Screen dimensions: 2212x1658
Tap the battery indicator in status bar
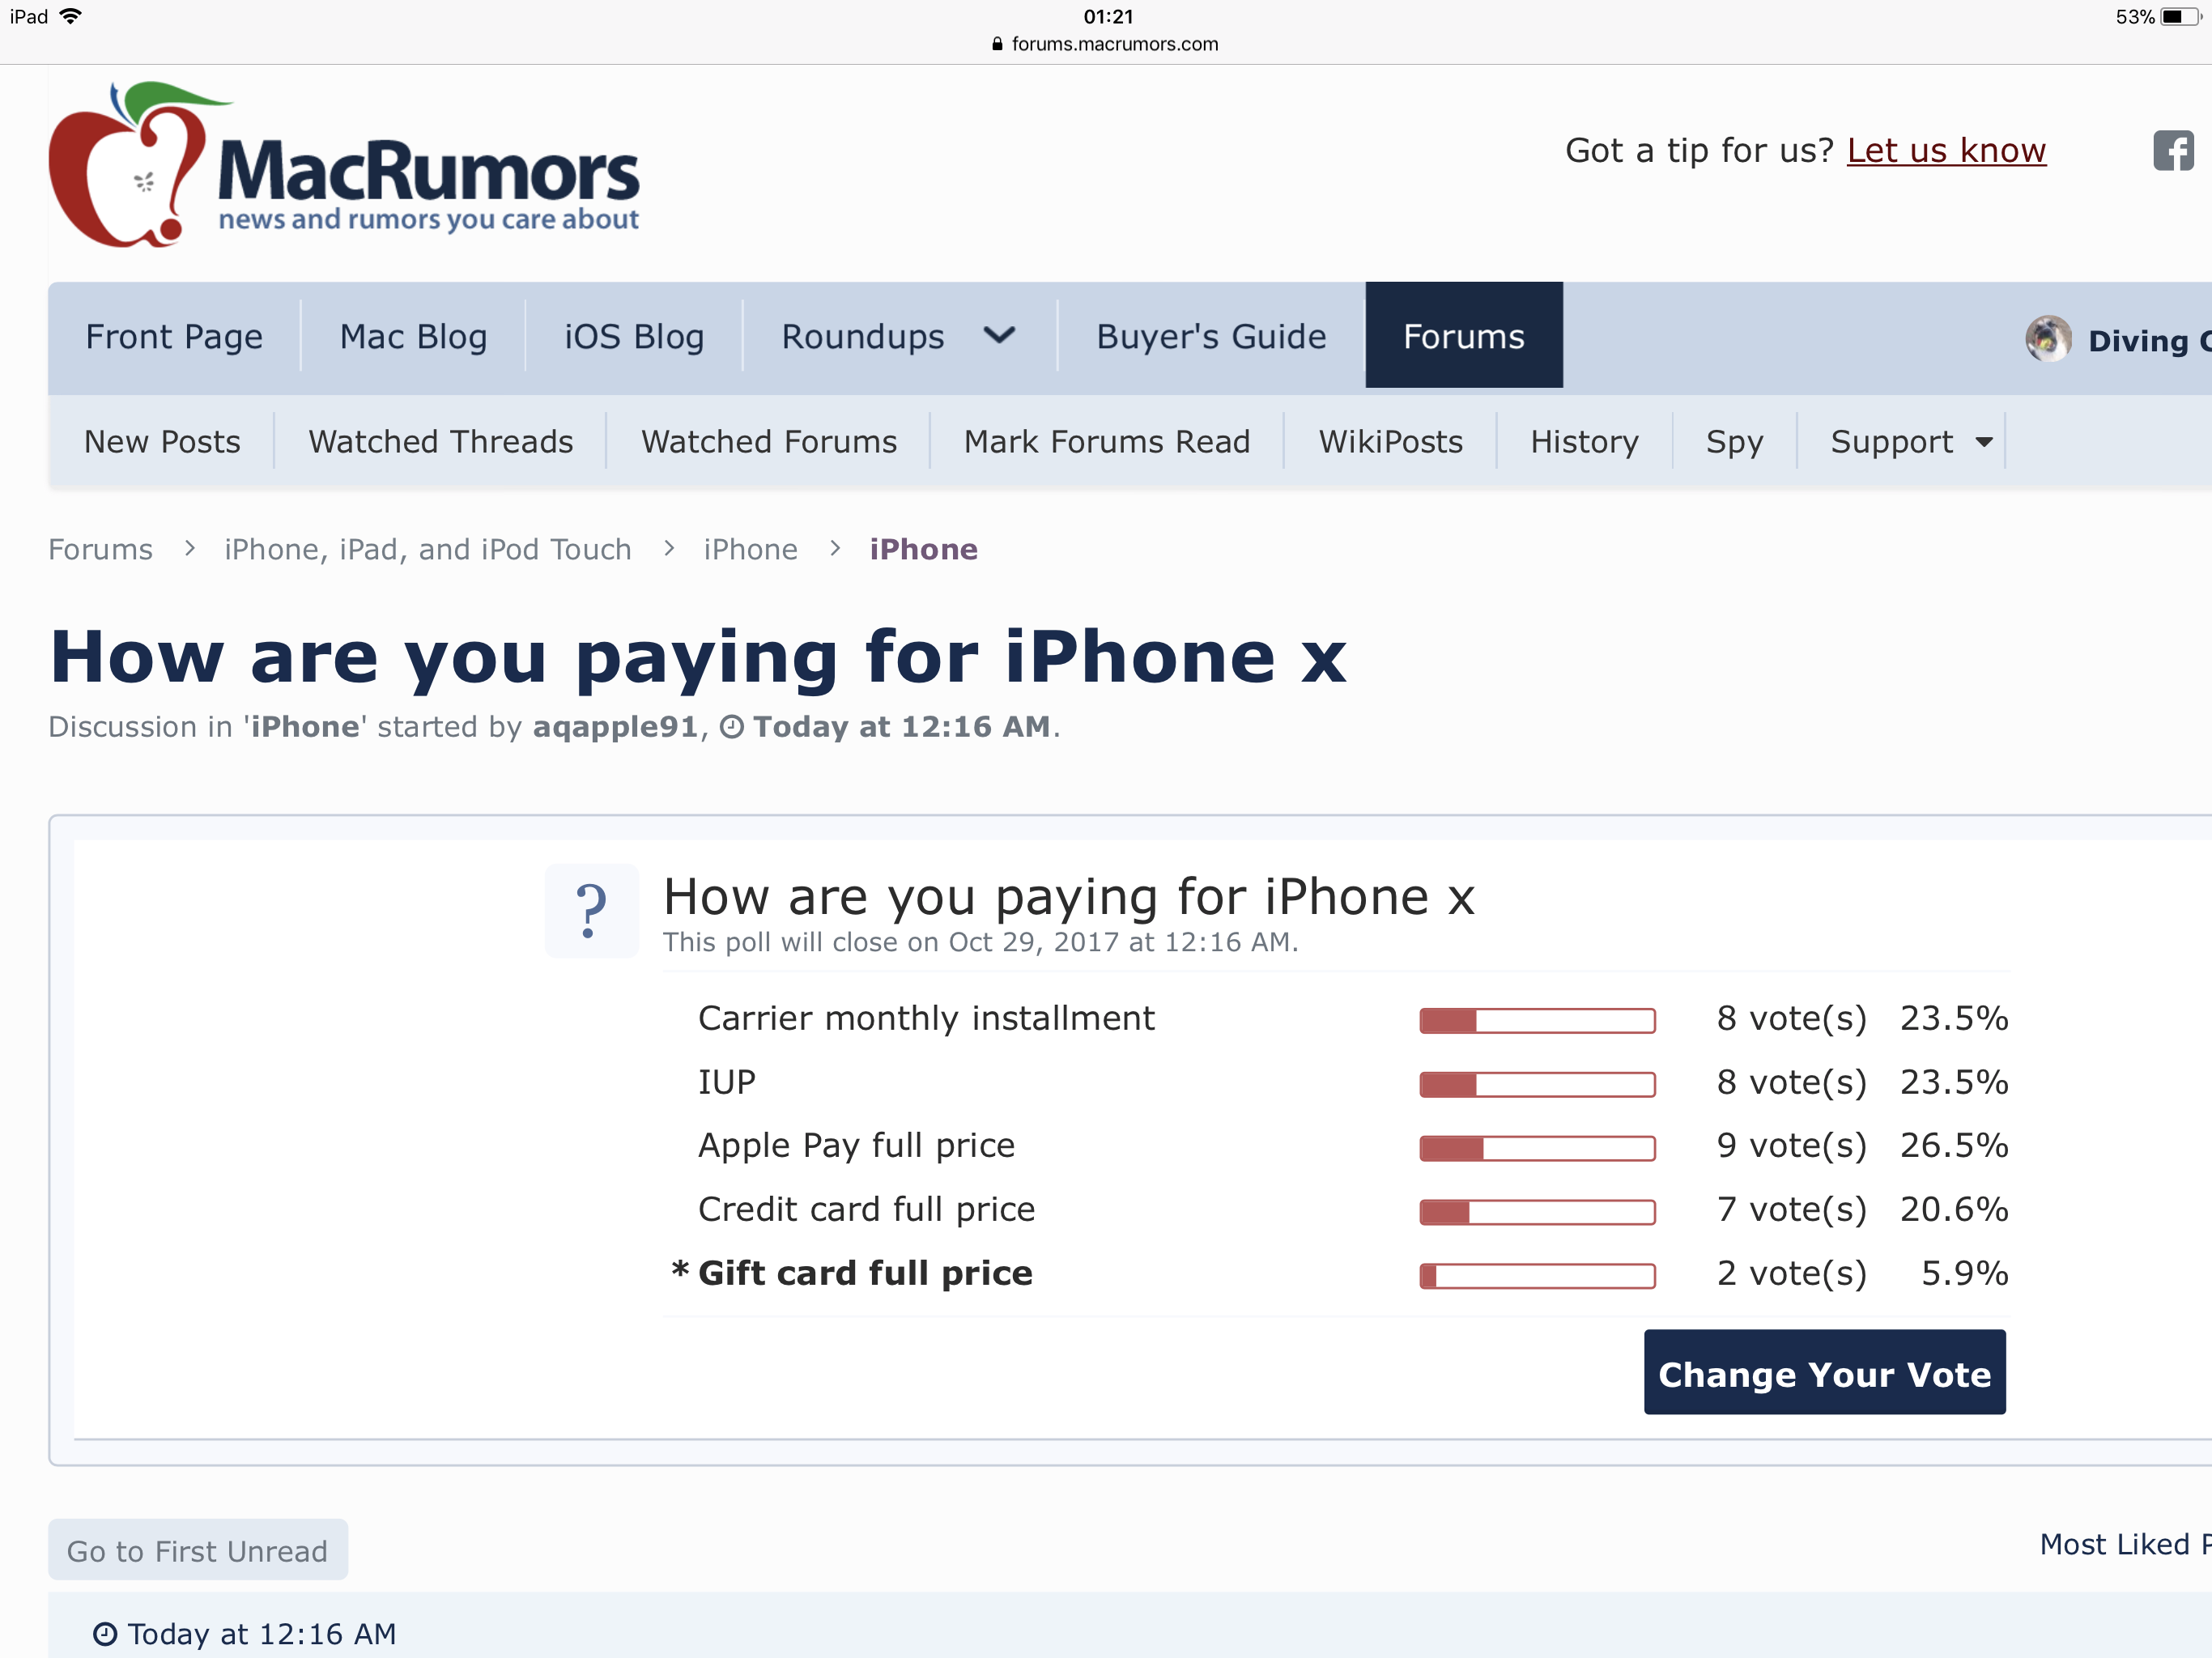(x=2180, y=17)
